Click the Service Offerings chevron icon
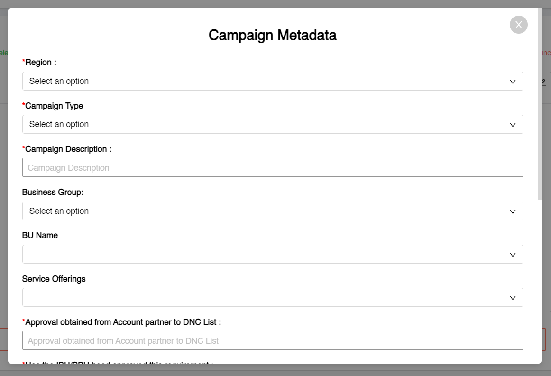This screenshot has height=376, width=551. click(x=513, y=297)
